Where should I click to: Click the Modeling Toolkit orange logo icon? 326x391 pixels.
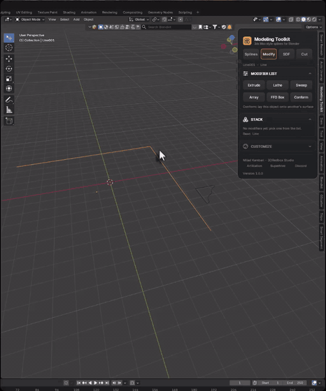pyautogui.click(x=247, y=40)
